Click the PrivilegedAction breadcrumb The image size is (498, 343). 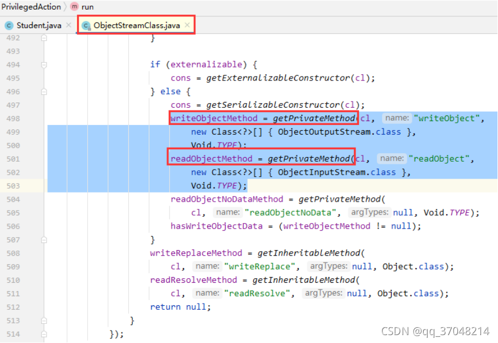coord(31,7)
